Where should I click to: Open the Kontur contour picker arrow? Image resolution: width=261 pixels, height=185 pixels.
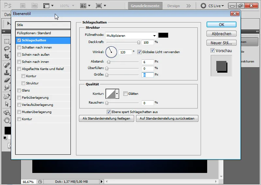pos(117,94)
